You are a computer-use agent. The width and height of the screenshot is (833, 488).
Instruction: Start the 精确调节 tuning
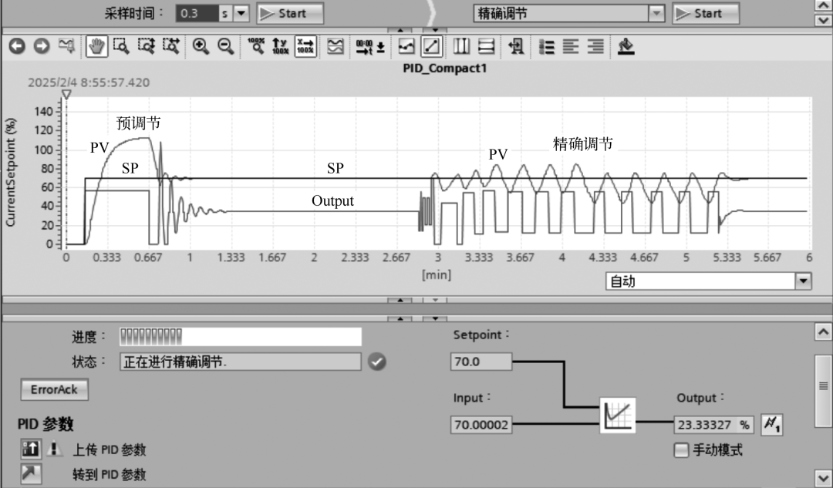[706, 13]
